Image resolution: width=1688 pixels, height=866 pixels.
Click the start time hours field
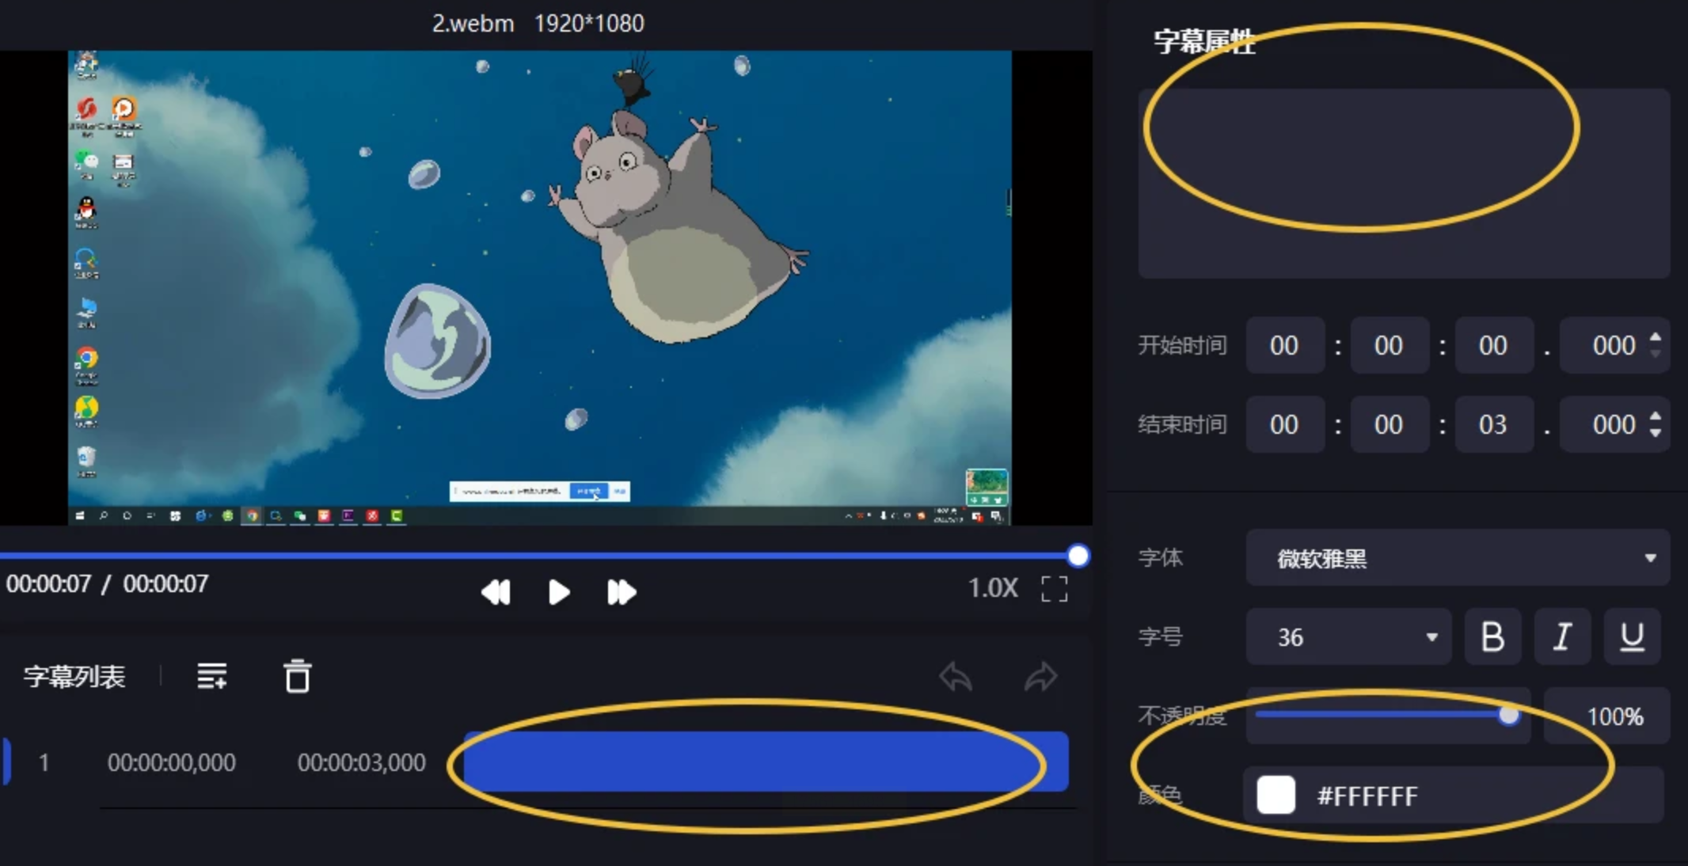[x=1284, y=345]
